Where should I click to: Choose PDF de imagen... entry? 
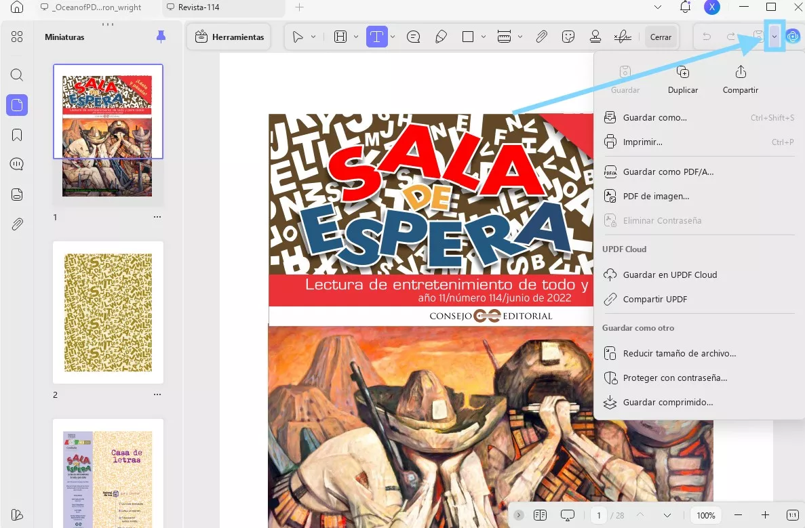click(x=699, y=196)
